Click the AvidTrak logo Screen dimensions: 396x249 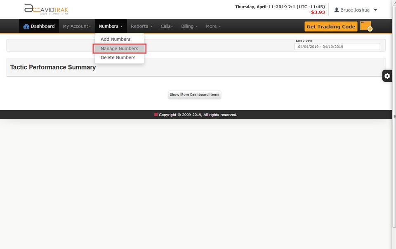[x=46, y=9]
